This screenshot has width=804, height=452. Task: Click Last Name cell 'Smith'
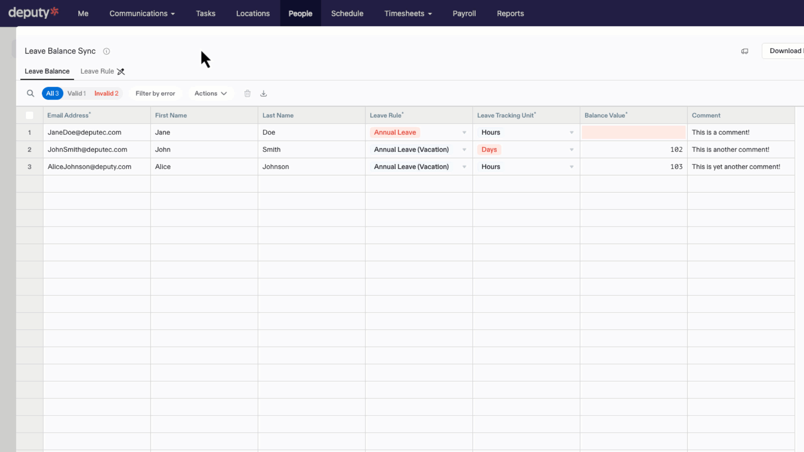[x=311, y=149]
